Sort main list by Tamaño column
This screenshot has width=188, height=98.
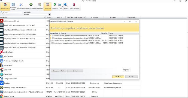pos(49,17)
